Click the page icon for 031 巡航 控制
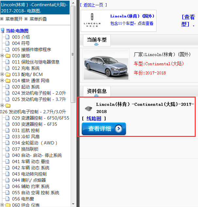 (8, 130)
